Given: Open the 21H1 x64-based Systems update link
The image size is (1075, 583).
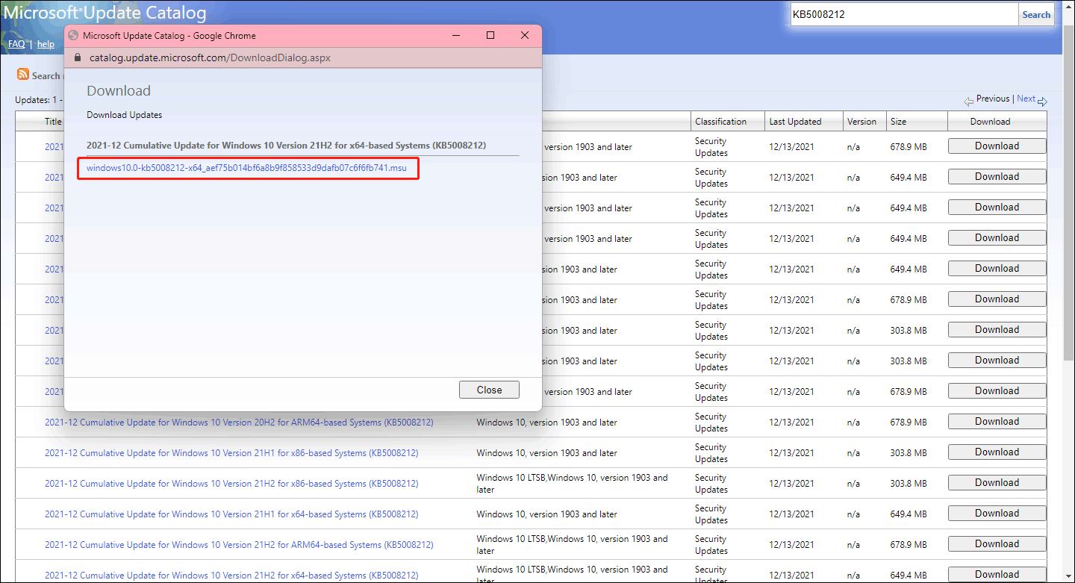Looking at the screenshot, I should [231, 514].
